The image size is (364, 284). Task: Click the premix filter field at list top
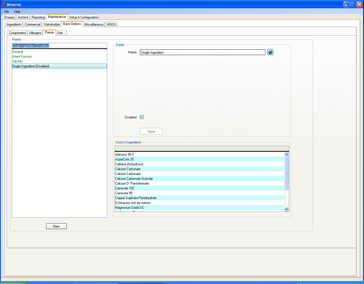[59, 46]
